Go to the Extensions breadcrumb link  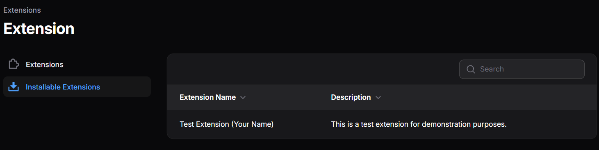[22, 10]
